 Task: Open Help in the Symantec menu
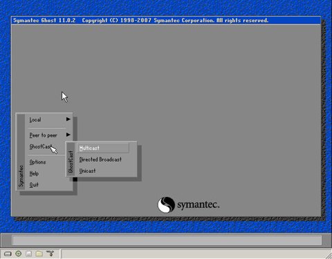click(x=34, y=173)
